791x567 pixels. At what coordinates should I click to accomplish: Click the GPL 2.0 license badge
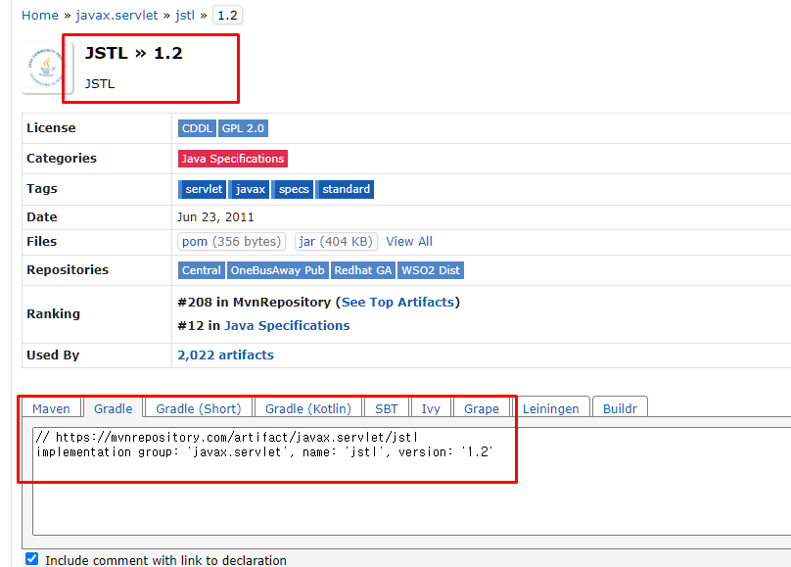(243, 128)
